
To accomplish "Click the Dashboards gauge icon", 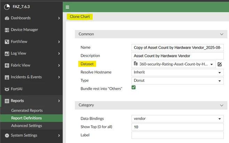I will click(7, 18).
